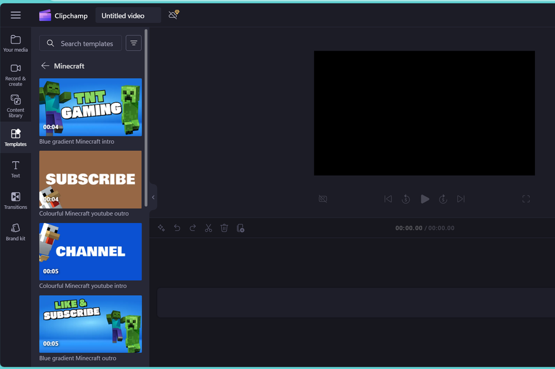Image resolution: width=555 pixels, height=369 pixels.
Task: Edit the Untitled video title field
Action: 128,16
